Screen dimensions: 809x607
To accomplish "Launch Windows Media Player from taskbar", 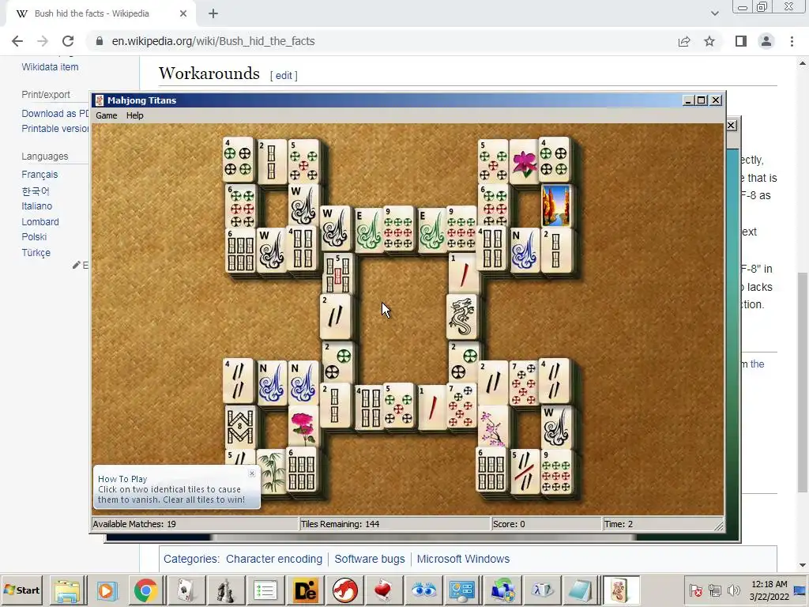I will tap(107, 590).
